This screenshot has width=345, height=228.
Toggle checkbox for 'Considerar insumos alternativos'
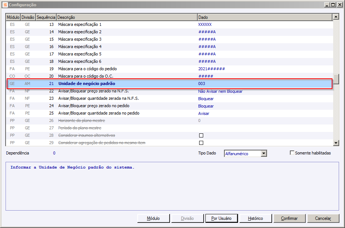point(201,135)
